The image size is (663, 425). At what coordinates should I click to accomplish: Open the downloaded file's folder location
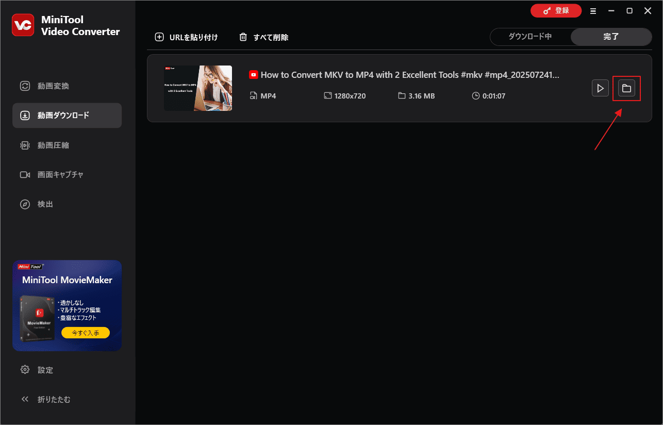tap(626, 88)
